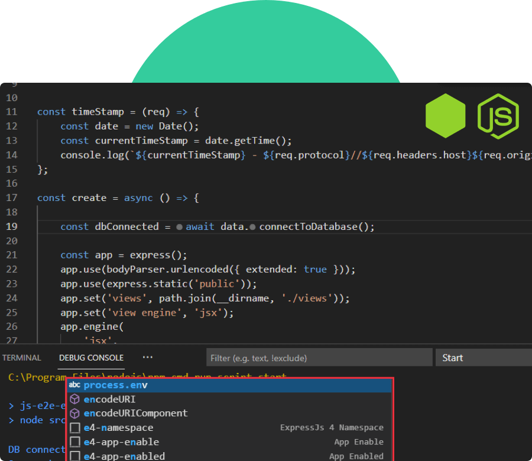This screenshot has width=532, height=461.
Task: Click app.engine( on line 26
Action: pyautogui.click(x=92, y=327)
